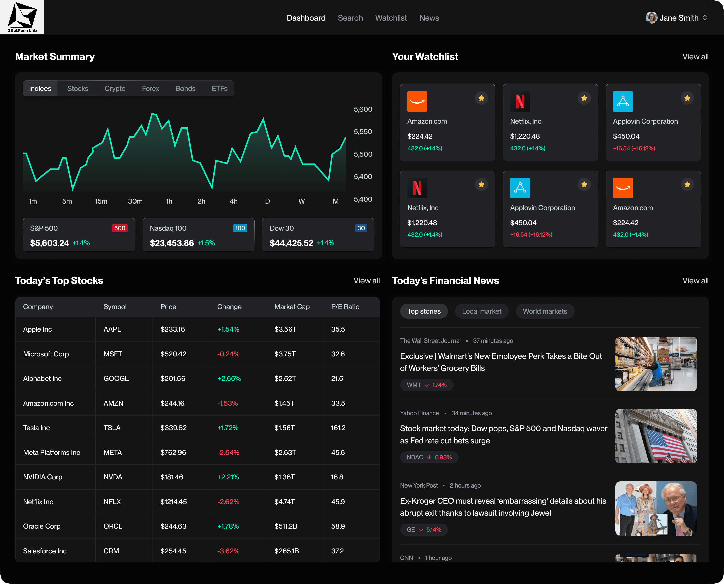This screenshot has height=584, width=724.
Task: Click the WMT ticker badge under the Walmart headline
Action: [x=426, y=385]
